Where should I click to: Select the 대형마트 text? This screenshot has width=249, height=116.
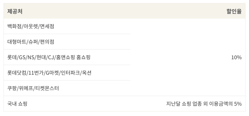coord(16,42)
